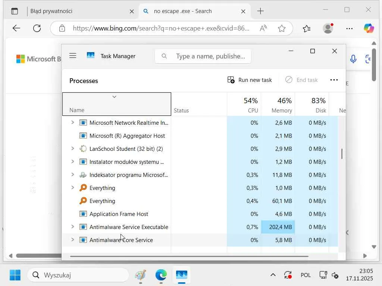Sort by the Memory column header

(278, 104)
